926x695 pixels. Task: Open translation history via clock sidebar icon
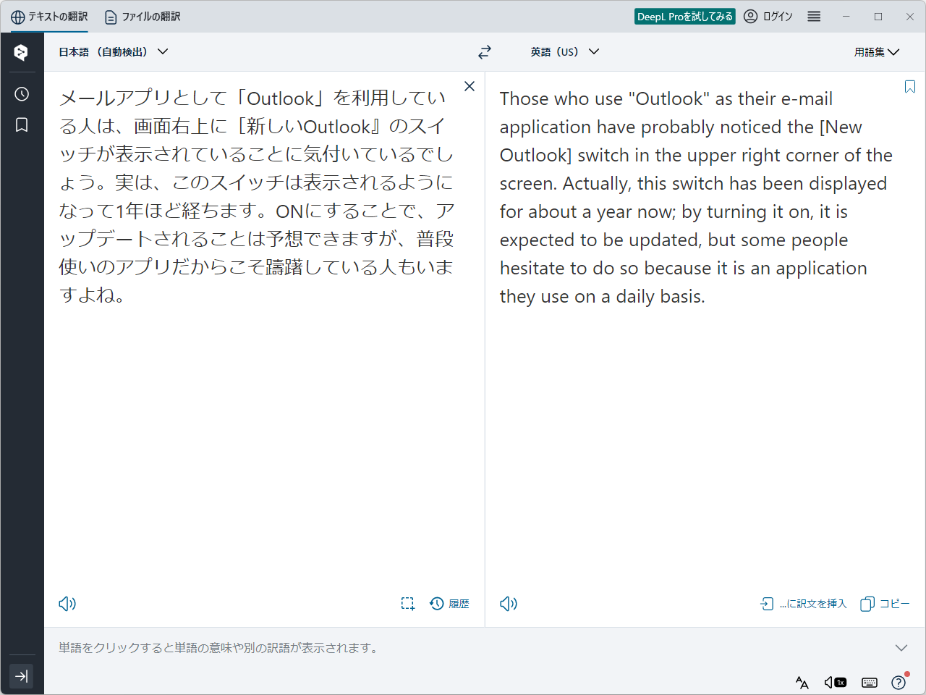(21, 93)
